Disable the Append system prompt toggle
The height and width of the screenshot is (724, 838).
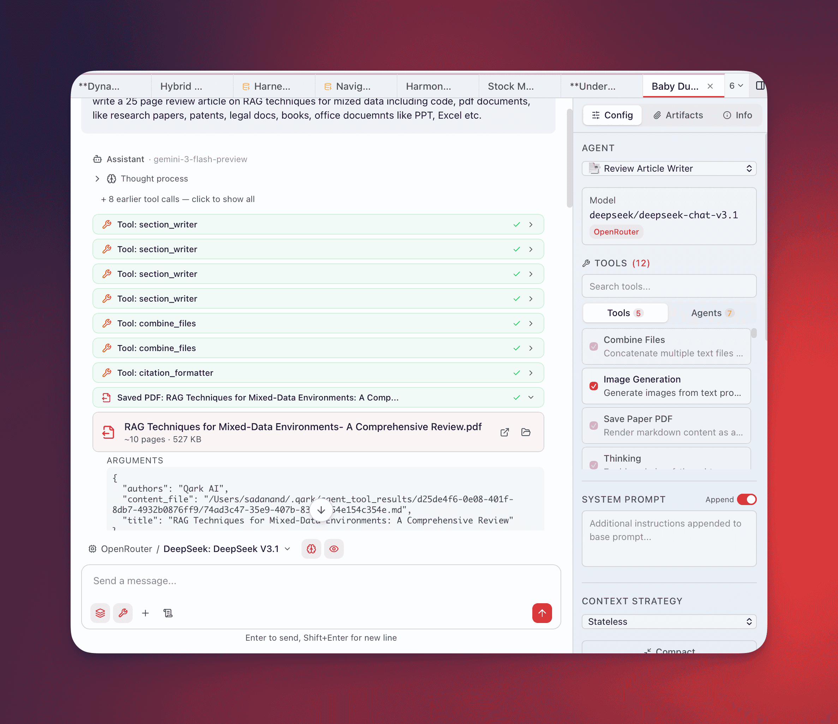(746, 499)
